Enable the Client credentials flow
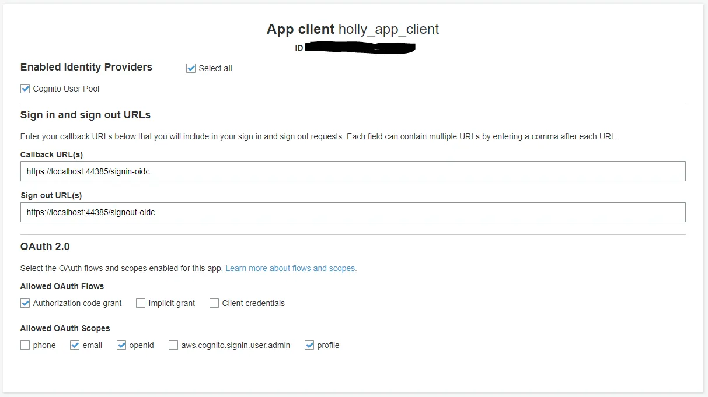Screen dimensions: 708x397 [x=214, y=303]
